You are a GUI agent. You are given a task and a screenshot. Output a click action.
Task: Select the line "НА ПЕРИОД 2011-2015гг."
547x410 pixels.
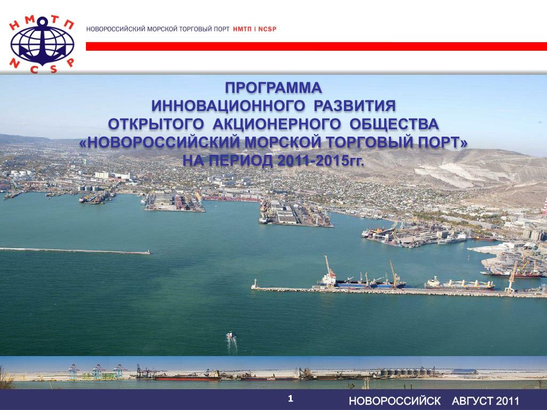click(x=273, y=161)
